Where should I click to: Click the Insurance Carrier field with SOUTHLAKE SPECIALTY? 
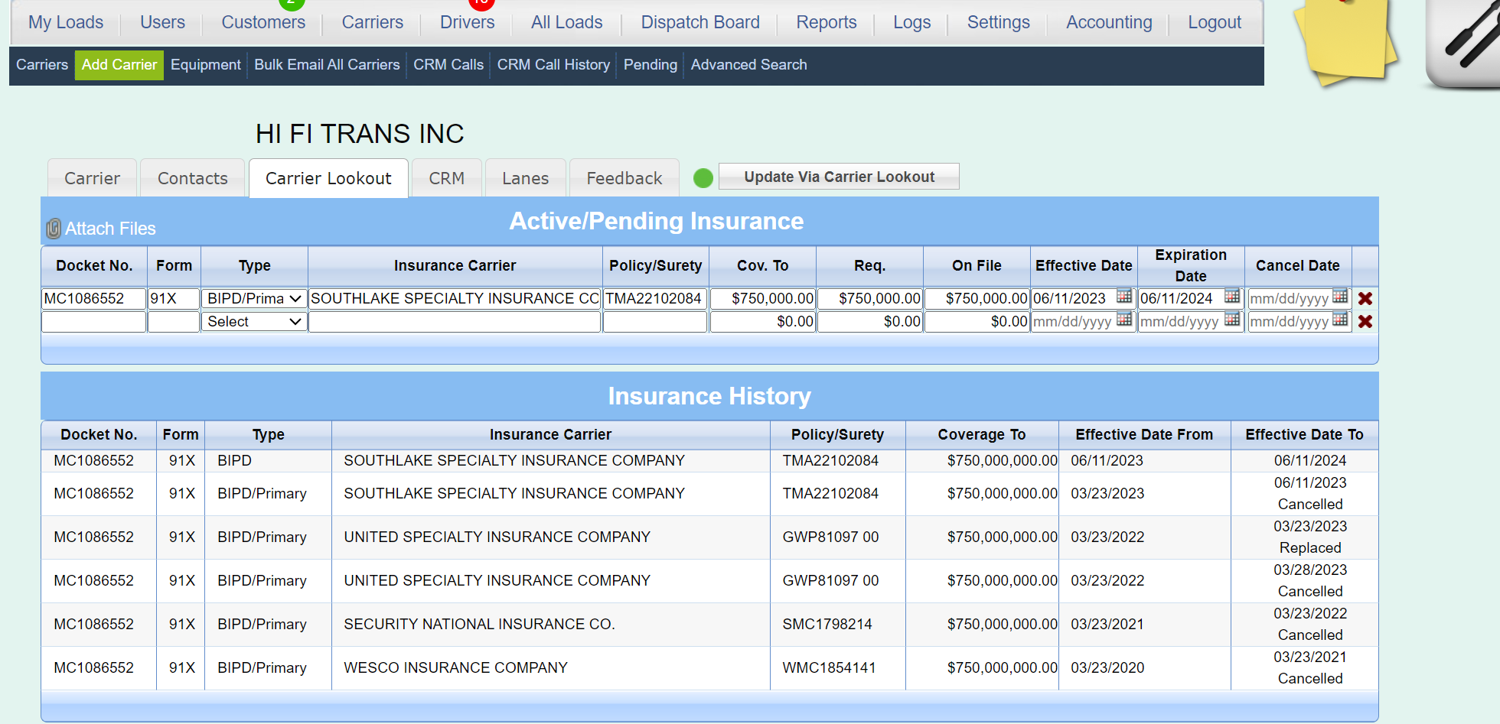[455, 298]
